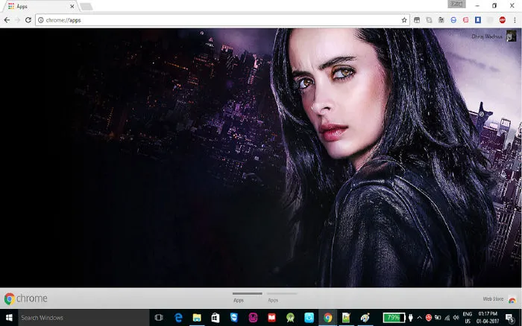Go back with the browser back arrow
Viewport: 522px width, 326px height.
[x=7, y=20]
